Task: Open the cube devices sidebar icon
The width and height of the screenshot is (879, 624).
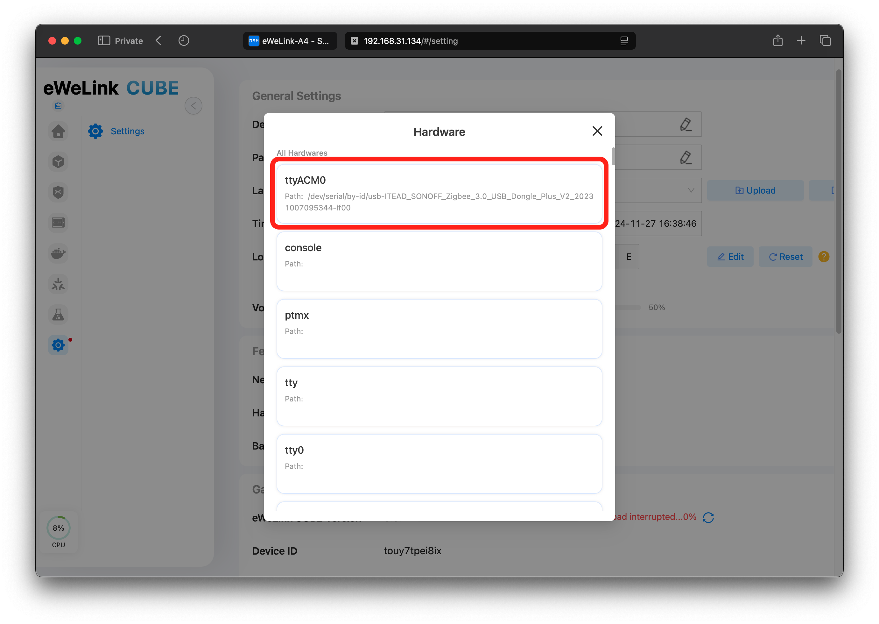Action: [x=58, y=162]
